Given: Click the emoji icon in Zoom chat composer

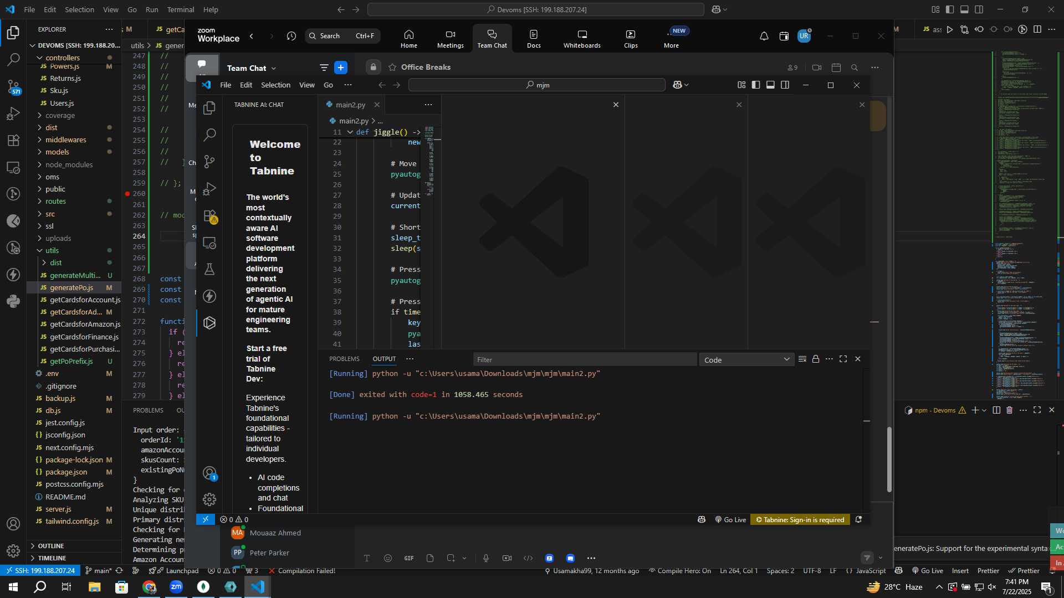Looking at the screenshot, I should 388,558.
